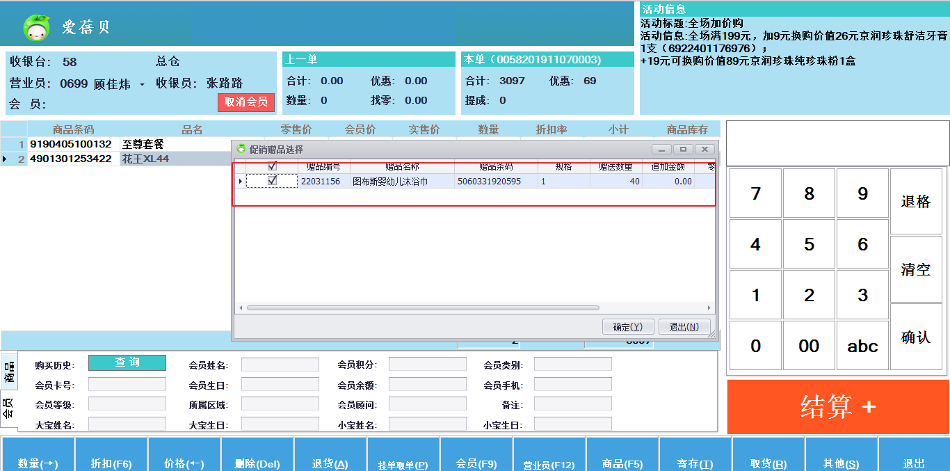Click keypad single 0 key
The image size is (950, 471).
click(x=755, y=346)
